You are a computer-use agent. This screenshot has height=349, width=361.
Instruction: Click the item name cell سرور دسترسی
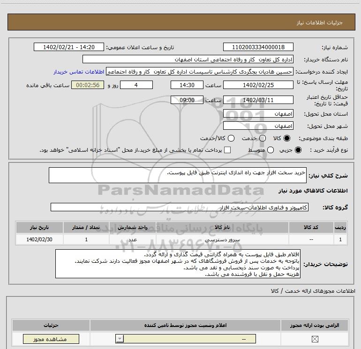click(222, 239)
